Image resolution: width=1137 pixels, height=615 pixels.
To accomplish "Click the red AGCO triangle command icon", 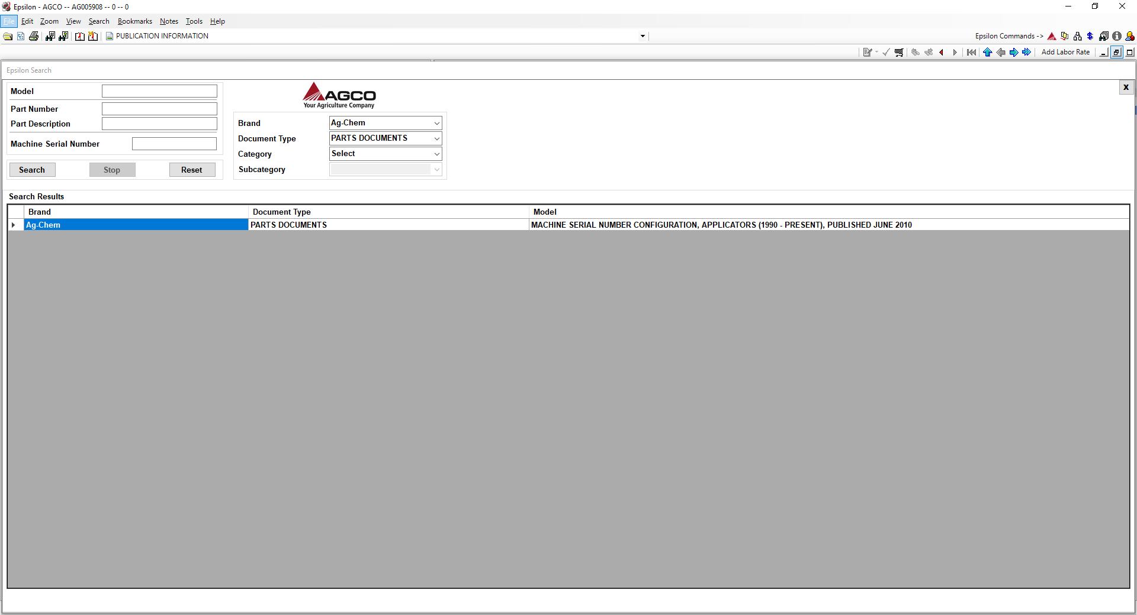I will tap(1052, 36).
